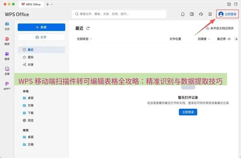The image size is (241, 158).
Task: Open 桌面 folder under 本地
Action: (x=28, y=98)
